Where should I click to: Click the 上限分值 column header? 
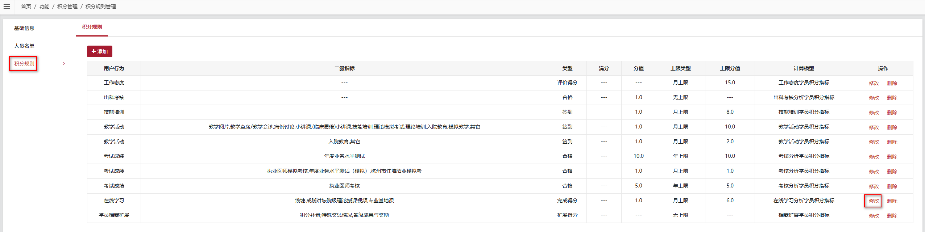tap(730, 68)
